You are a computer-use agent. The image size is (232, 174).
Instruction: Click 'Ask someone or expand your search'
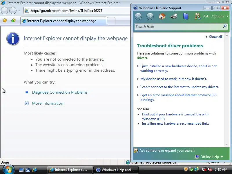point(167,151)
